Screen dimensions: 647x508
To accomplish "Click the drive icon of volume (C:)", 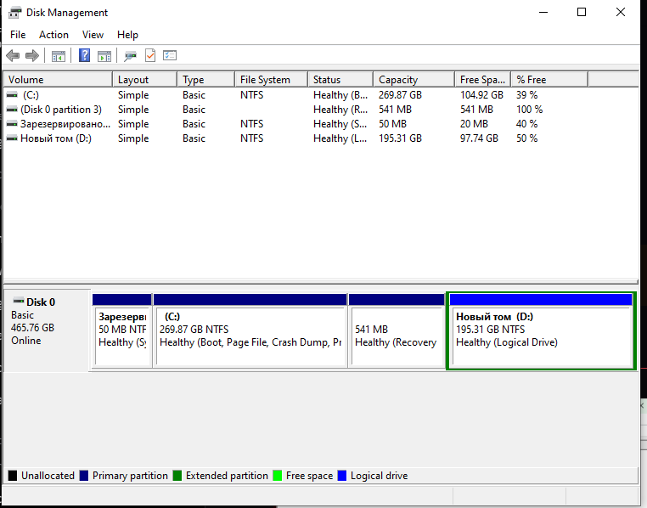I will pyautogui.click(x=12, y=95).
